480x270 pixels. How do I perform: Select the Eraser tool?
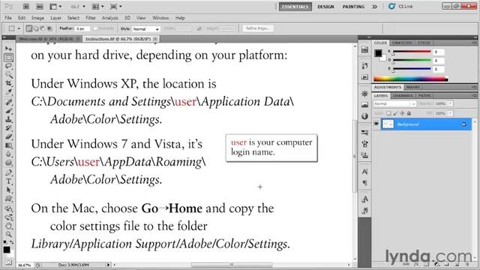click(x=8, y=136)
